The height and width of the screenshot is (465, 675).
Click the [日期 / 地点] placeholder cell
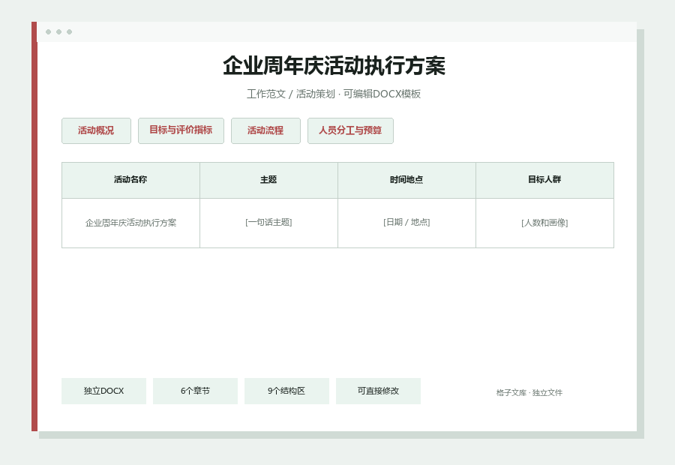[406, 223]
